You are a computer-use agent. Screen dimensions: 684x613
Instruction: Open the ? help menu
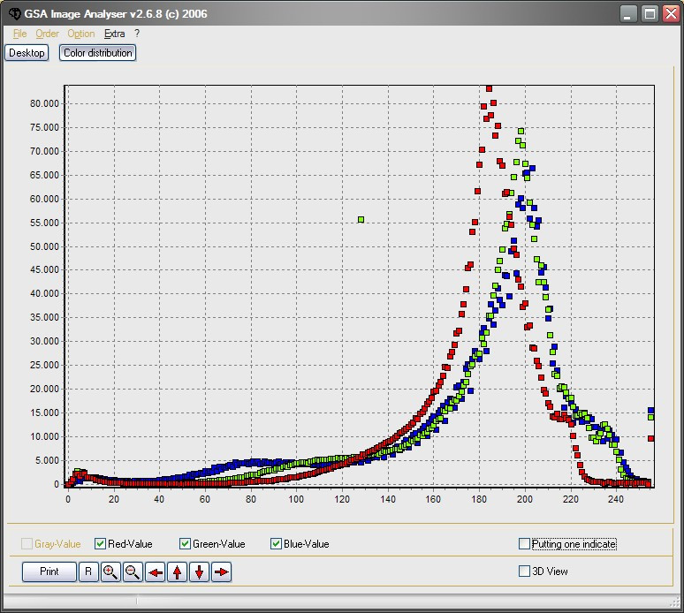tap(137, 34)
